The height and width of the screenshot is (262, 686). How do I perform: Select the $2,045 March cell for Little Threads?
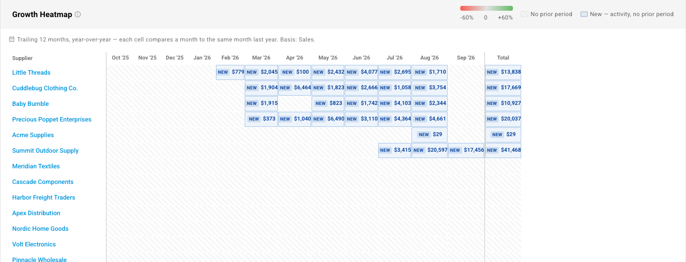tap(261, 72)
